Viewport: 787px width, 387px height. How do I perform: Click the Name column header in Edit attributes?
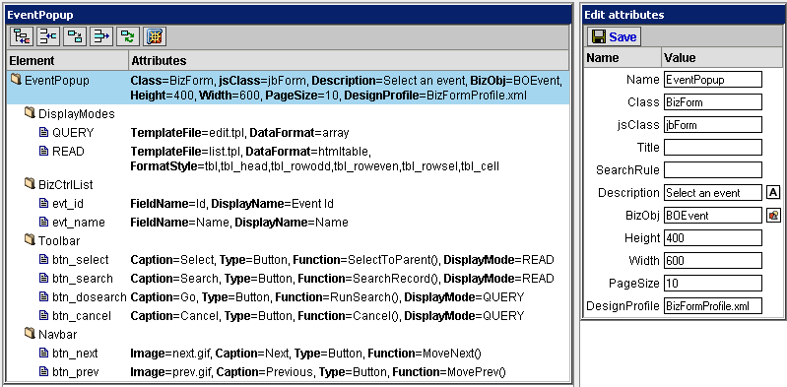point(623,58)
